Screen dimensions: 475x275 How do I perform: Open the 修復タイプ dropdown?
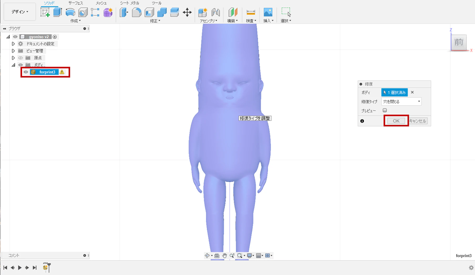point(401,101)
